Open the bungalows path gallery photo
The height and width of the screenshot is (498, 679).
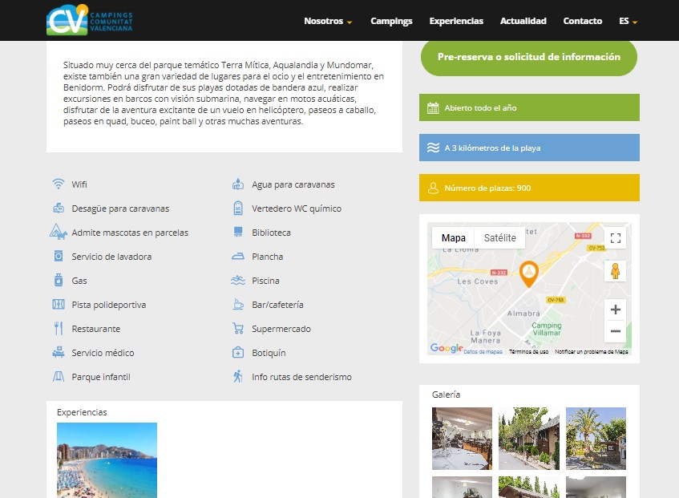click(529, 438)
